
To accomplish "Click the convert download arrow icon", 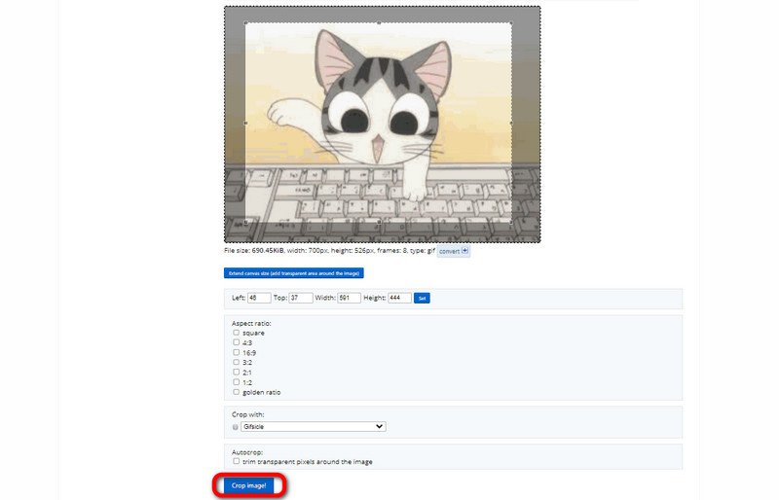I will [x=465, y=251].
